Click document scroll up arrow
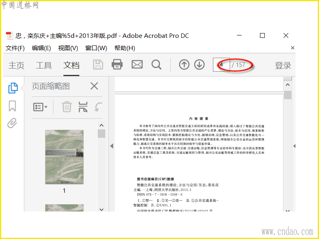 [x=287, y=85]
